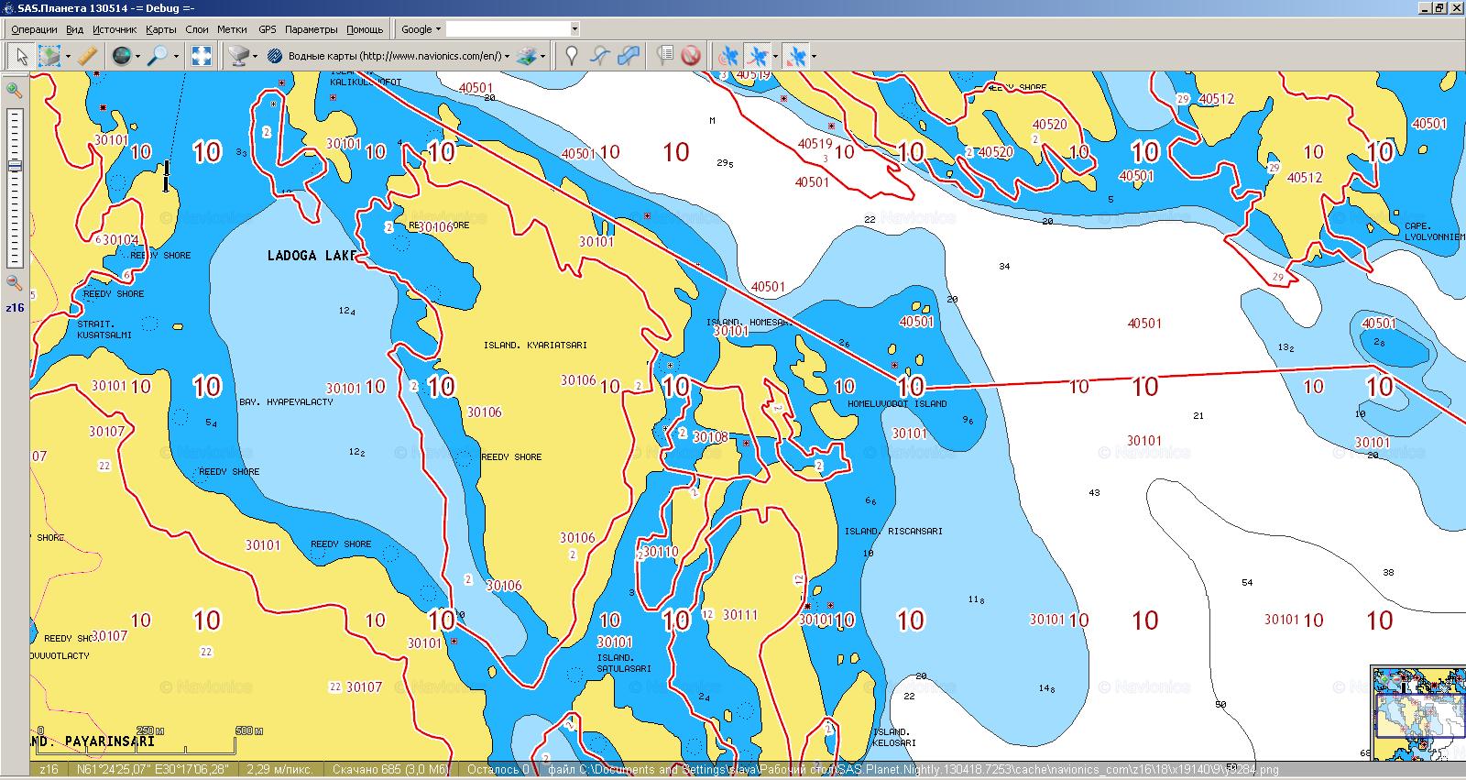Select the arrow move cursor tool

tap(20, 56)
